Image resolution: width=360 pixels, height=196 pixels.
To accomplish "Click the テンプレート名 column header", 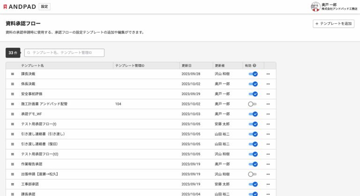I will [32, 66].
